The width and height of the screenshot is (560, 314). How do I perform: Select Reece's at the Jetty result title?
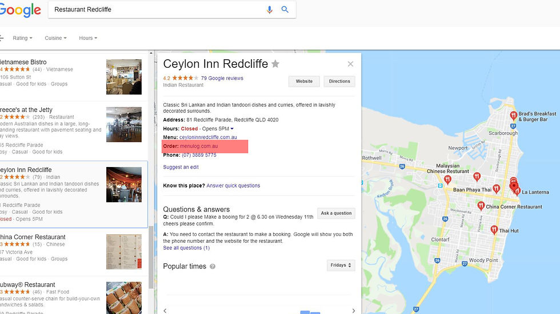click(26, 110)
